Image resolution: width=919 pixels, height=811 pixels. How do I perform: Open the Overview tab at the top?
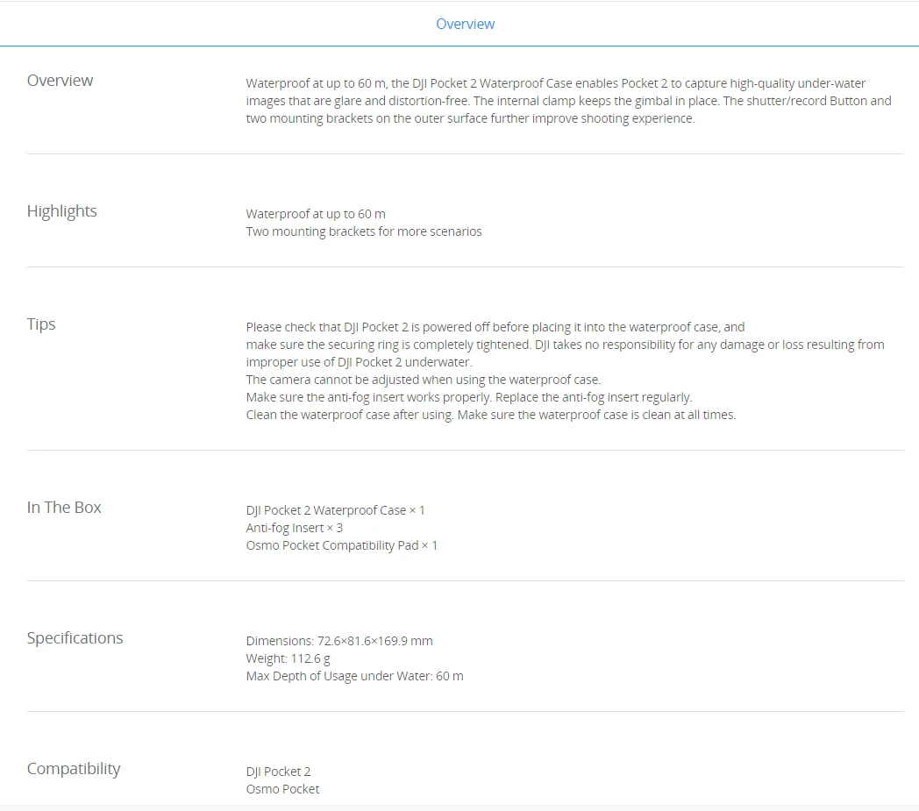coord(465,24)
